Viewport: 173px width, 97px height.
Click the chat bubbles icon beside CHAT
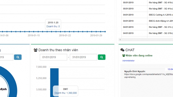point(122,50)
